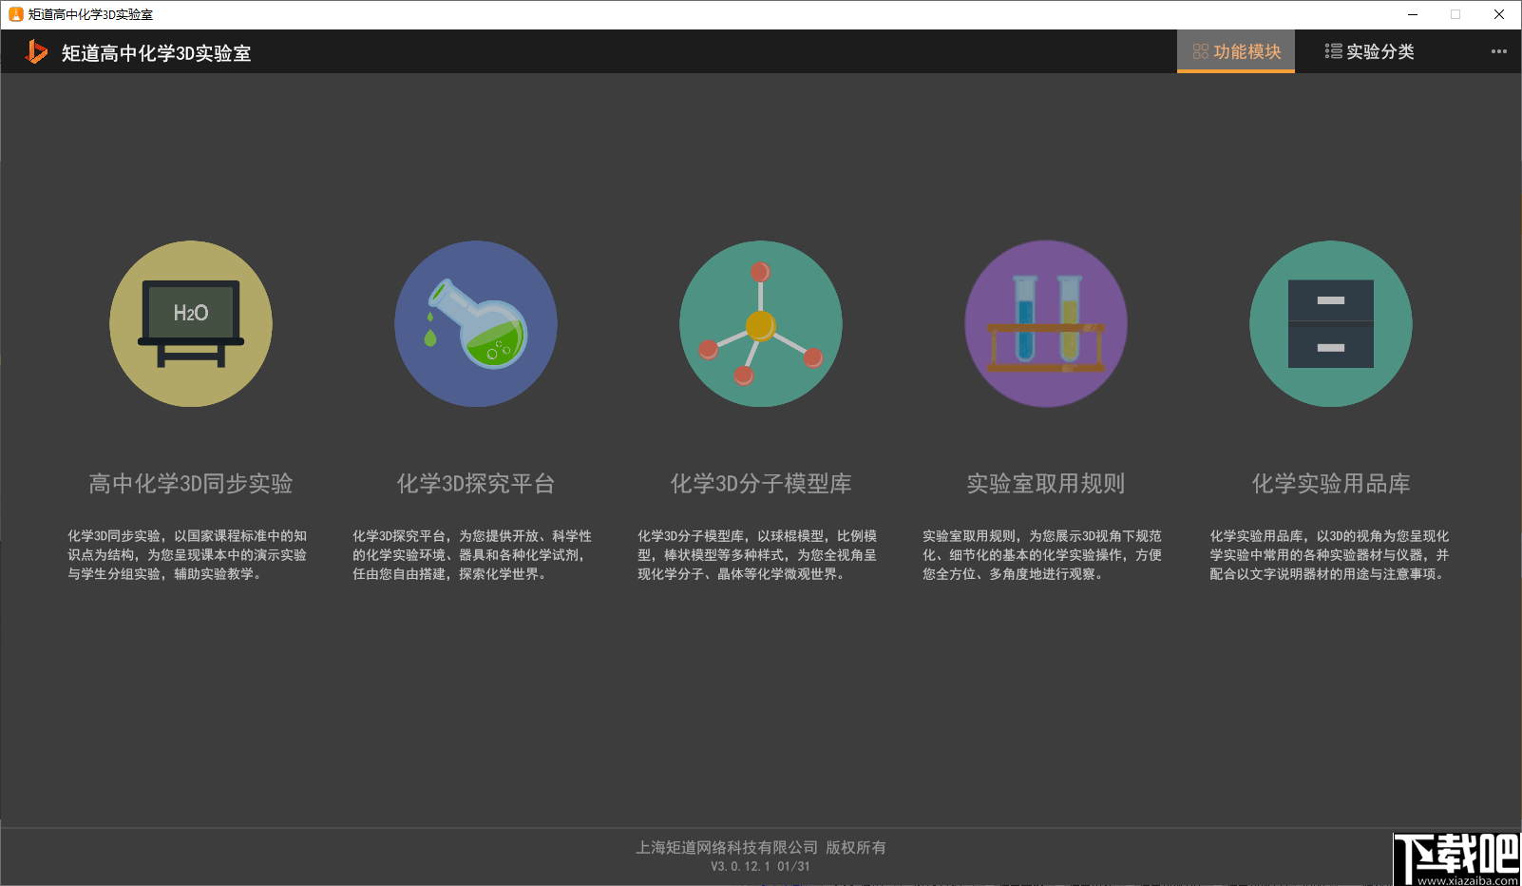The height and width of the screenshot is (886, 1522).
Task: Open the ... more options menu
Action: [1499, 51]
